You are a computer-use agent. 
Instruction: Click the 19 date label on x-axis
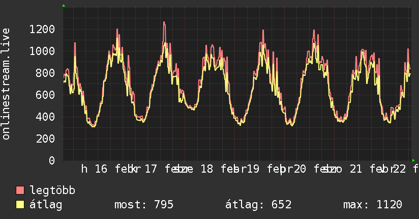(x=252, y=169)
